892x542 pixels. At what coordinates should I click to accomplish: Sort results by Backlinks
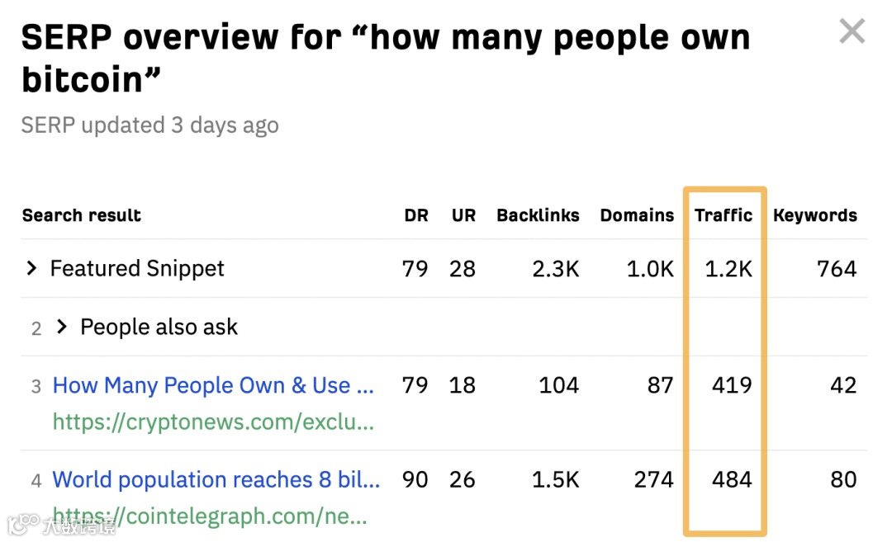(x=538, y=215)
